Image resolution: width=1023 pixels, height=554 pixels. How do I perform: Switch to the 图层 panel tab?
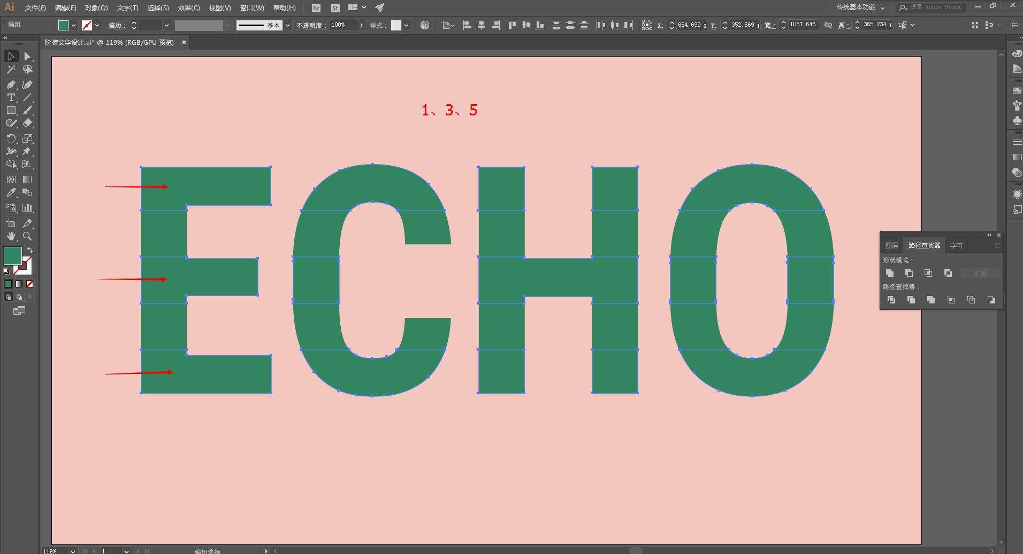[892, 246]
